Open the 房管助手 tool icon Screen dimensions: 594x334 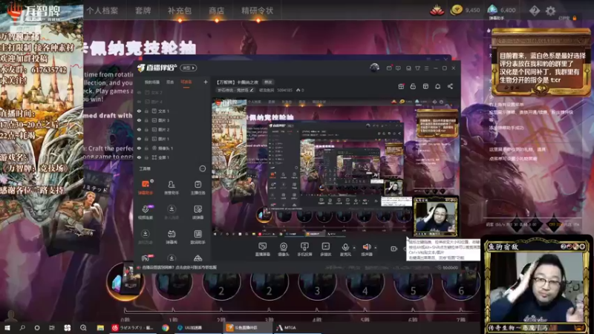tap(172, 187)
